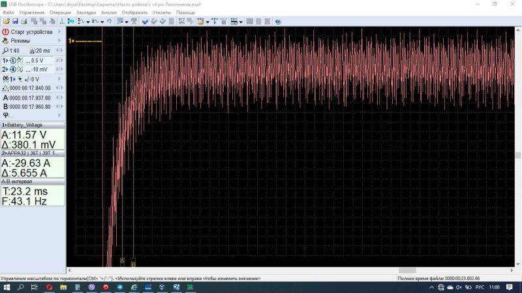Toggle channel 1 input circle indicator
Image resolution: width=522 pixels, height=293 pixels.
pyautogui.click(x=12, y=60)
